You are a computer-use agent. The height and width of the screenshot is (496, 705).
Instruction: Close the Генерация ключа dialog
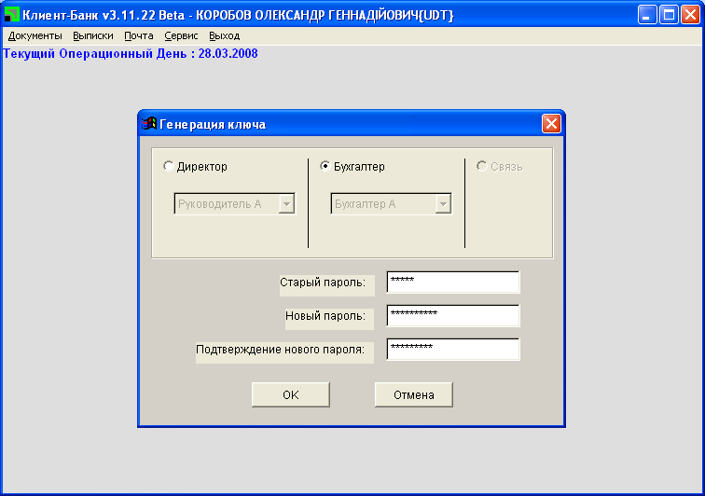pos(551,124)
